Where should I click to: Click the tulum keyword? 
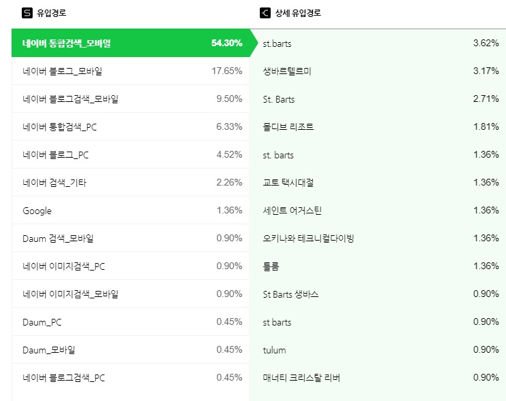point(274,350)
